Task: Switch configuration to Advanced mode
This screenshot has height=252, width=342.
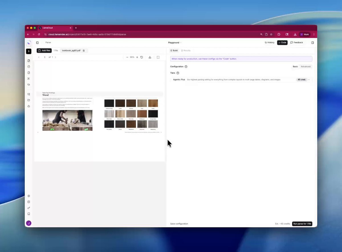Action: [306, 67]
